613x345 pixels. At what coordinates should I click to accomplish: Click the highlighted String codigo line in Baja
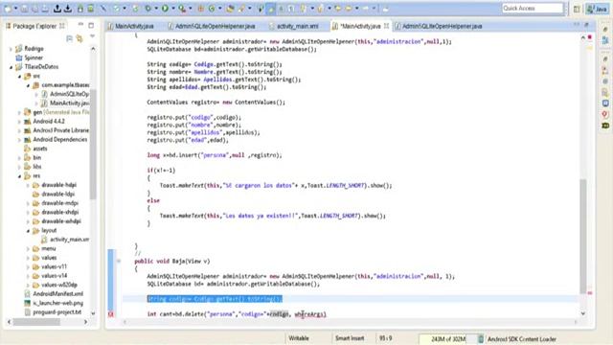tap(215, 299)
